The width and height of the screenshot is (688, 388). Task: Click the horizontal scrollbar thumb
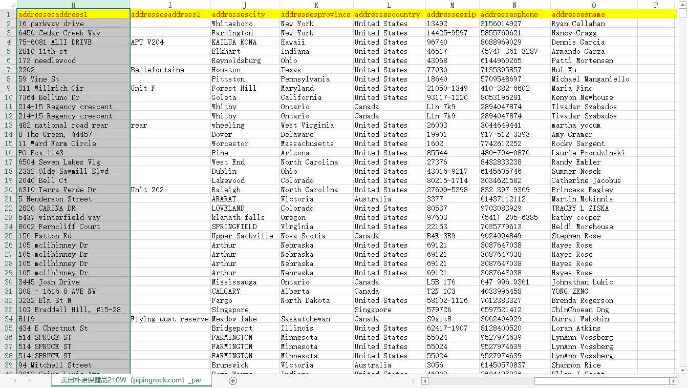[x=602, y=381]
